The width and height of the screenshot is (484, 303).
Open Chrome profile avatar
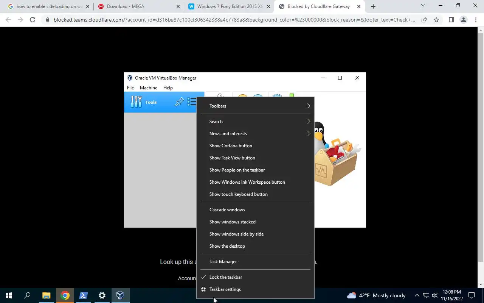pyautogui.click(x=464, y=20)
